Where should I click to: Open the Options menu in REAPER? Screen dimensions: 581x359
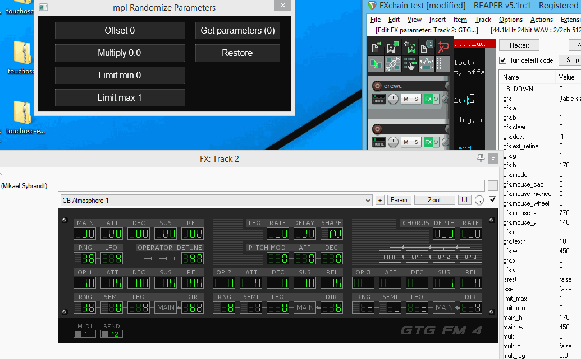(x=511, y=20)
